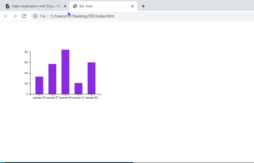
Task: Reload the page with the refresh icon
Action: pyautogui.click(x=24, y=16)
